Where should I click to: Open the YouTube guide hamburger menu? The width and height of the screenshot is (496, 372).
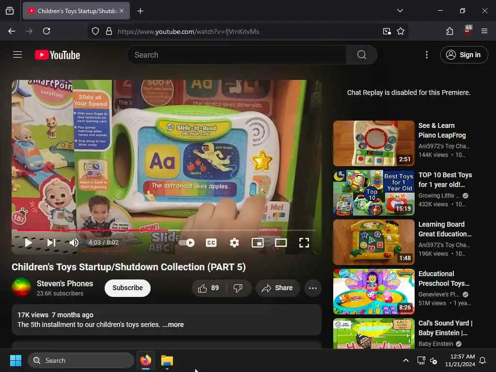pyautogui.click(x=17, y=55)
